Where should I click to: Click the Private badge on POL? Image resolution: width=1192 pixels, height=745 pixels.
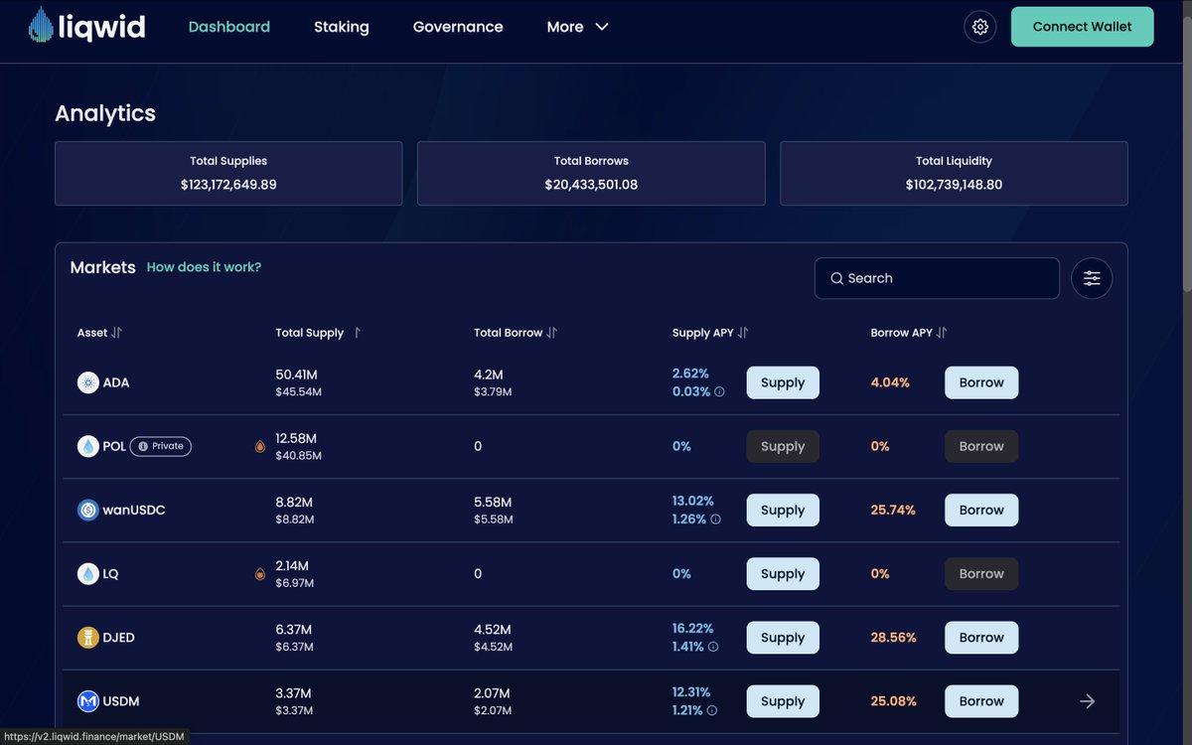click(x=161, y=446)
